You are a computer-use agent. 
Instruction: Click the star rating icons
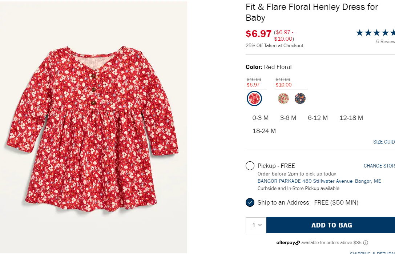point(375,33)
